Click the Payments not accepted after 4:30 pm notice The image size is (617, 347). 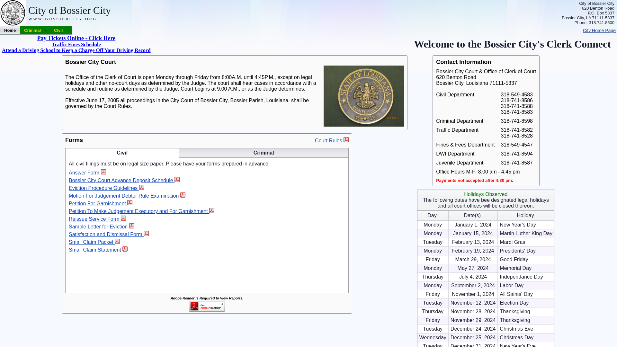coord(474,181)
